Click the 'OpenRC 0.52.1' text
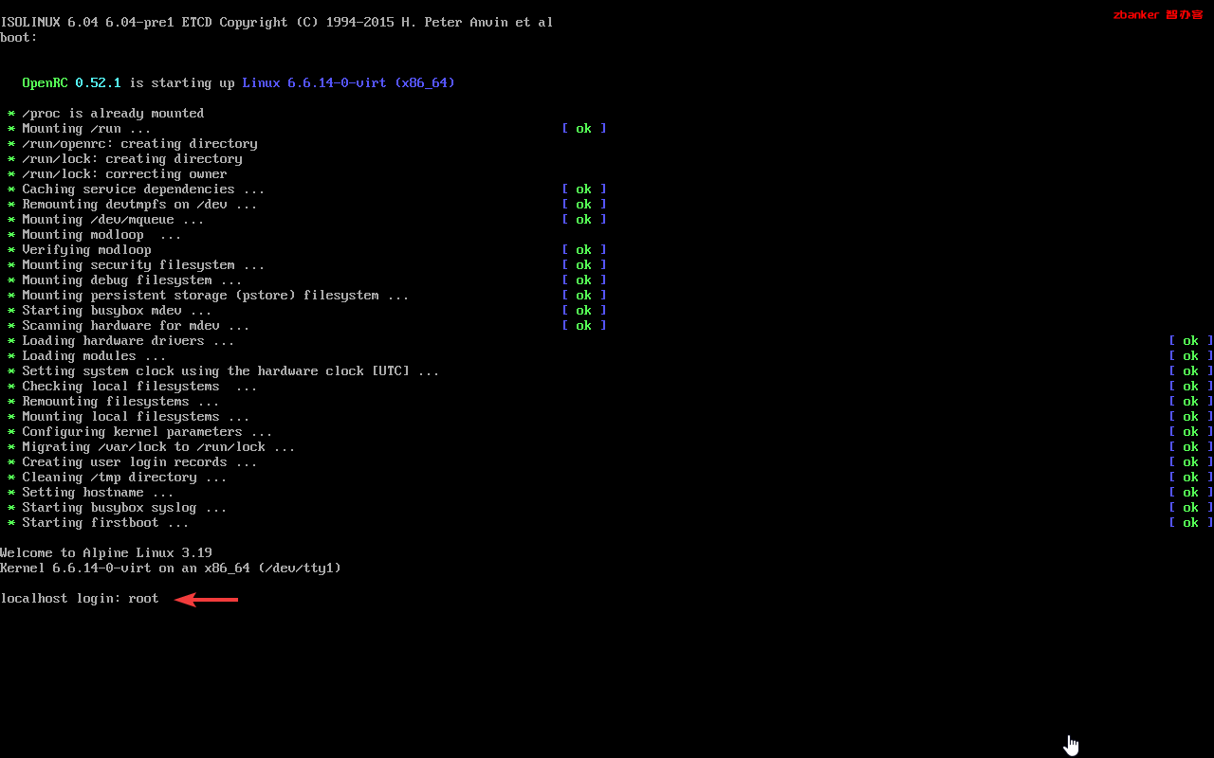 coord(72,83)
